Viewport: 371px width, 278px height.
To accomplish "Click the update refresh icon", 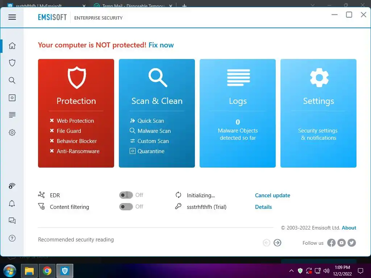I will 178,195.
